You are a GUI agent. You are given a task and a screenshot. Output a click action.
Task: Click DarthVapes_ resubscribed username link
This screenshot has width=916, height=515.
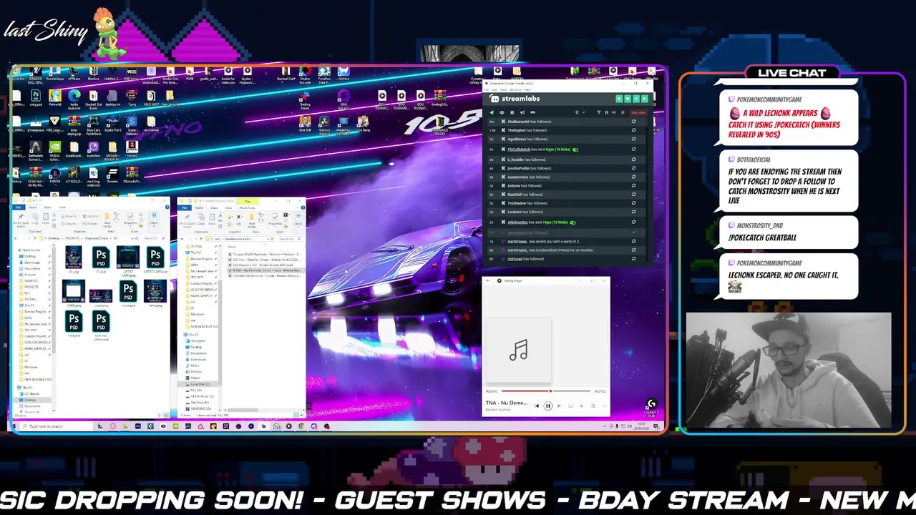pyautogui.click(x=517, y=250)
